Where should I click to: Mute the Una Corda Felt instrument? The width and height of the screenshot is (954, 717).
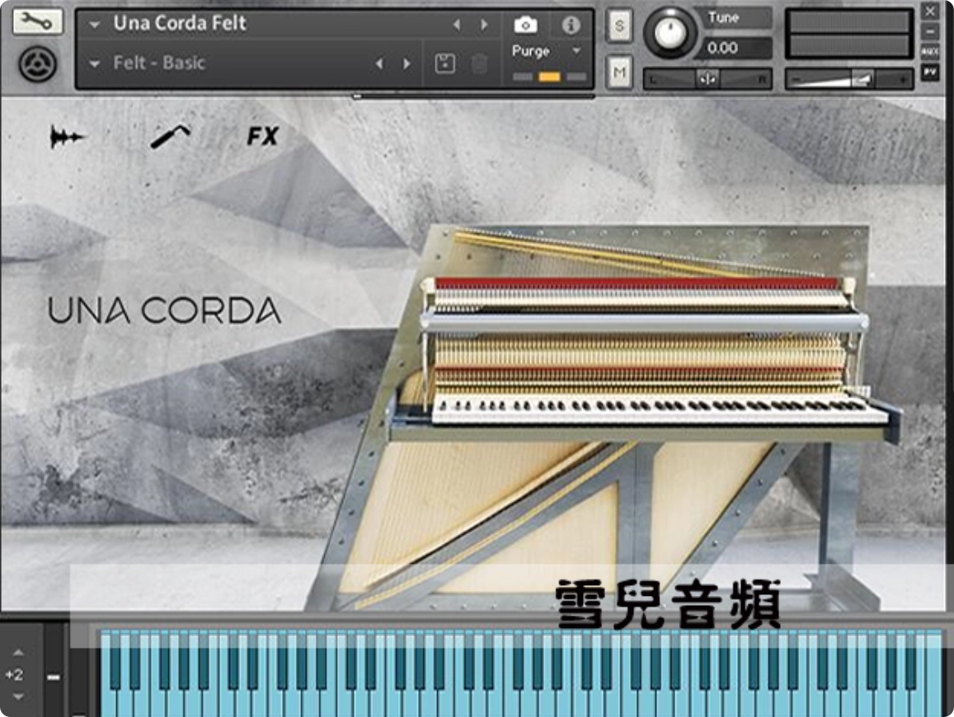pyautogui.click(x=619, y=73)
